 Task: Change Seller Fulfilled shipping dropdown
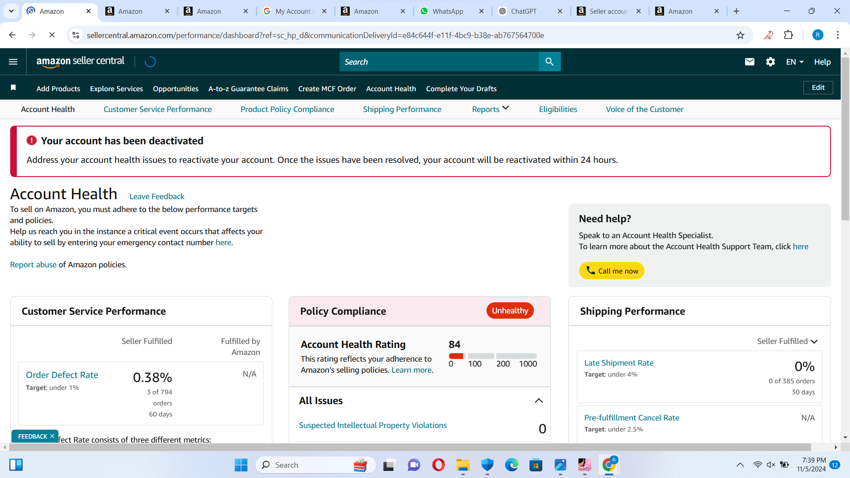coord(787,341)
